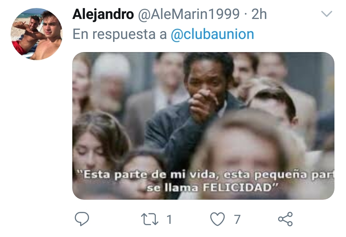This screenshot has width=346, height=237.
Task: Click the reply speech bubble icon
Action: tap(82, 219)
